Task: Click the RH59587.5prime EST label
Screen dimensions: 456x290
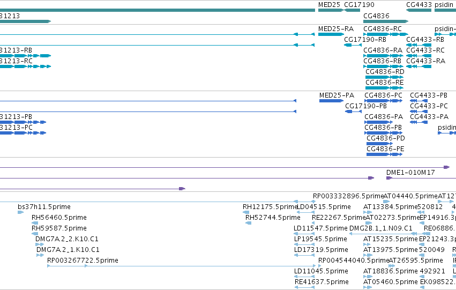Action: pos(59,229)
